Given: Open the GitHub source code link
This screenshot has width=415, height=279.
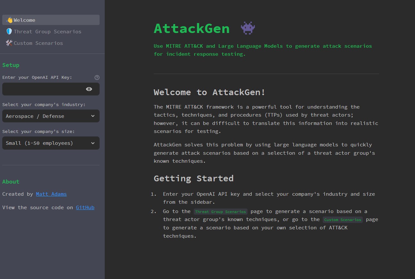Looking at the screenshot, I should (x=85, y=207).
